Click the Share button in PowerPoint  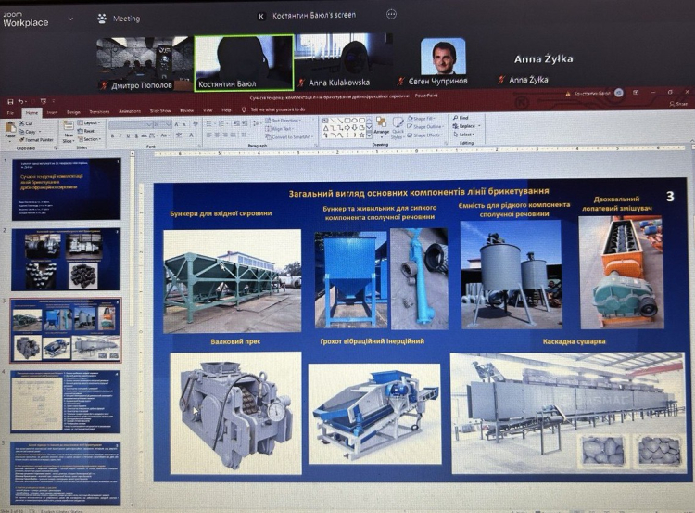[x=682, y=104]
